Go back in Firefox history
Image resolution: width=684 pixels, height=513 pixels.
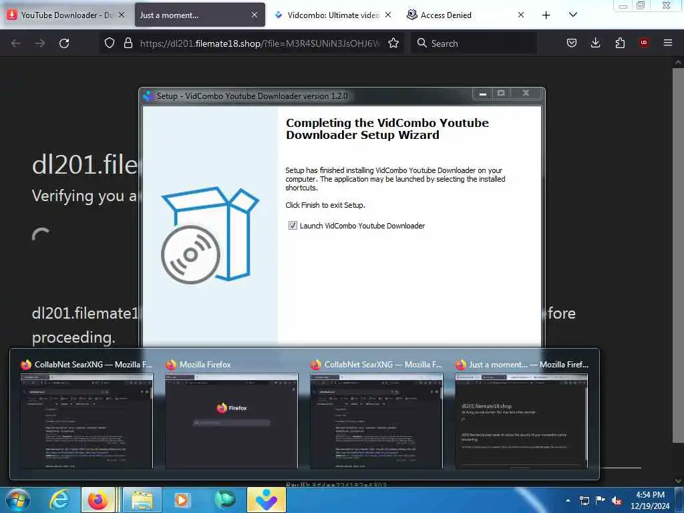[16, 43]
